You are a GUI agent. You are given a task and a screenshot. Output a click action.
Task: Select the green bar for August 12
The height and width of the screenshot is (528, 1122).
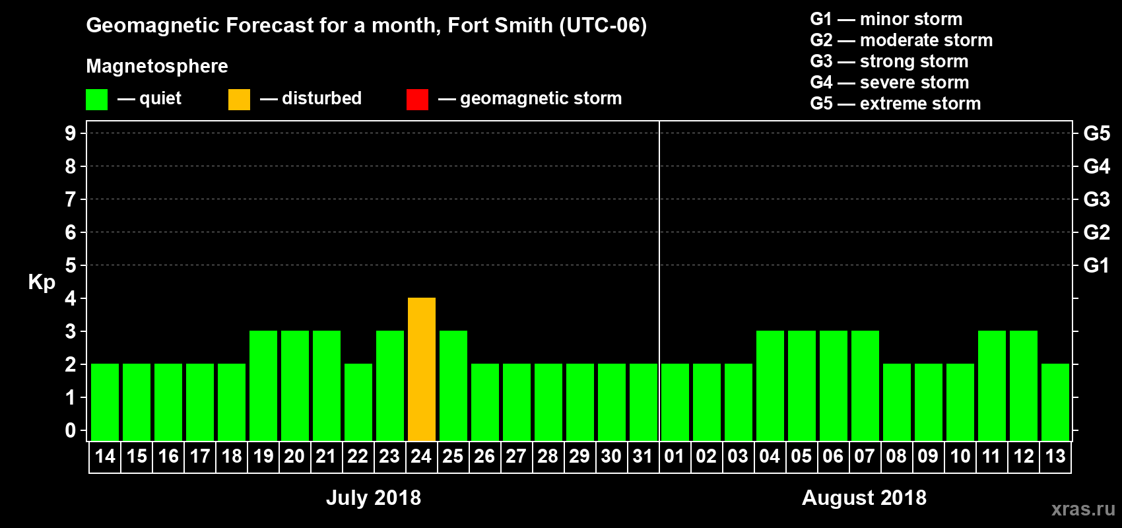1024,385
